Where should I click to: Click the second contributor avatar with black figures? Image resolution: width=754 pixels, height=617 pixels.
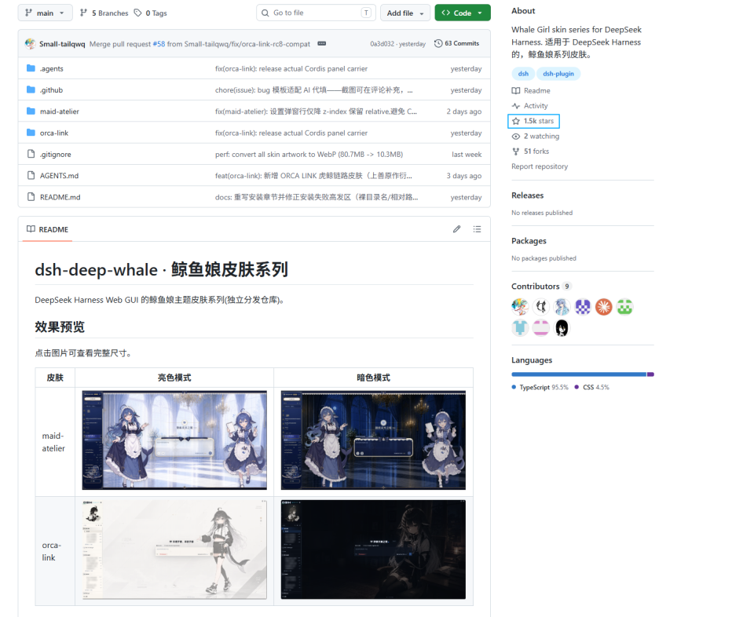[541, 307]
